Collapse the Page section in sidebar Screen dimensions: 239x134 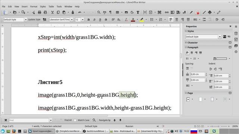[x=186, y=93]
